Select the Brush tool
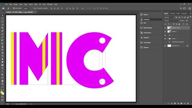The image size is (192, 108). click(x=2, y=34)
